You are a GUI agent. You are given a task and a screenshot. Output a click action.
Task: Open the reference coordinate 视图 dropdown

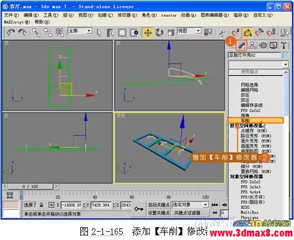click(198, 31)
